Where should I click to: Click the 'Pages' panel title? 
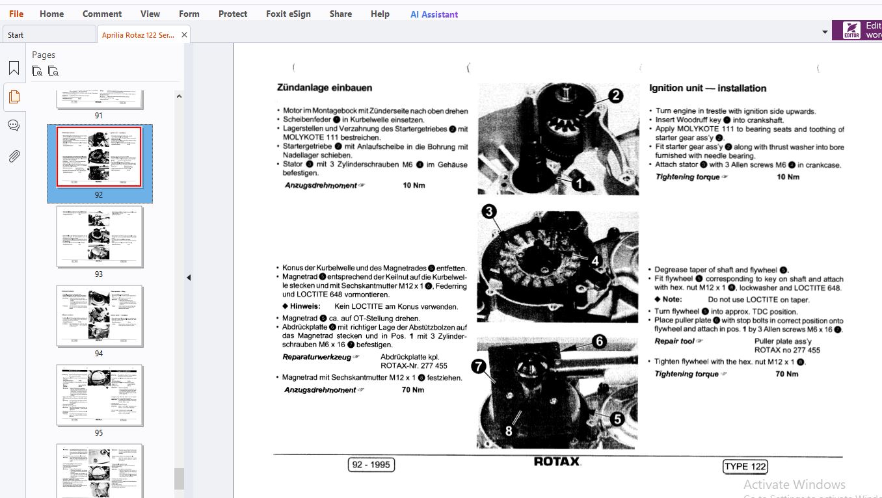point(44,55)
